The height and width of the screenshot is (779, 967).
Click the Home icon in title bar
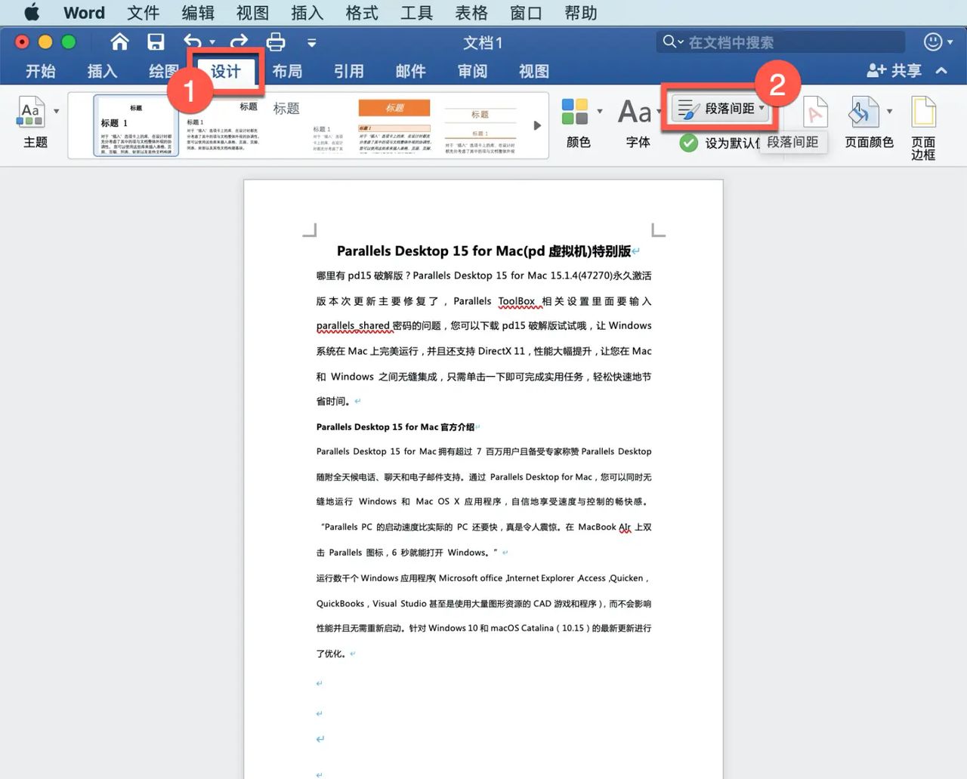[119, 42]
